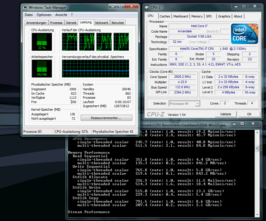Click the Revision C2 value

point(250,59)
